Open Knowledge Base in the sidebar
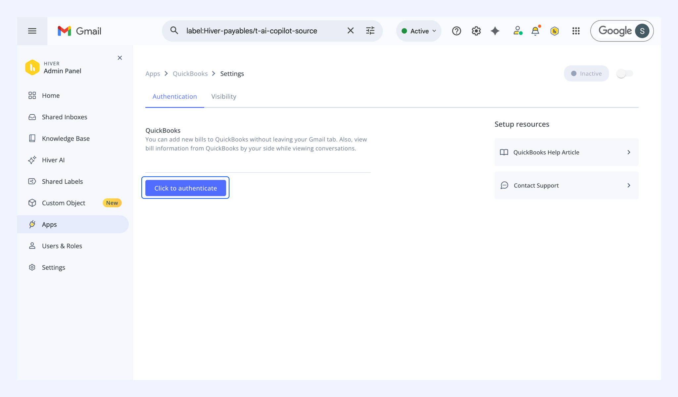Viewport: 678px width, 397px height. pos(73,139)
